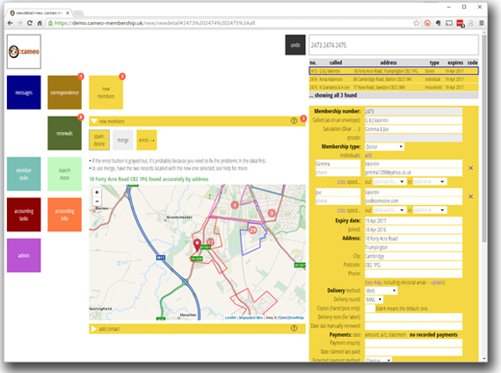
Task: Open Joe's opted-out list dropdown
Action: [x=389, y=210]
